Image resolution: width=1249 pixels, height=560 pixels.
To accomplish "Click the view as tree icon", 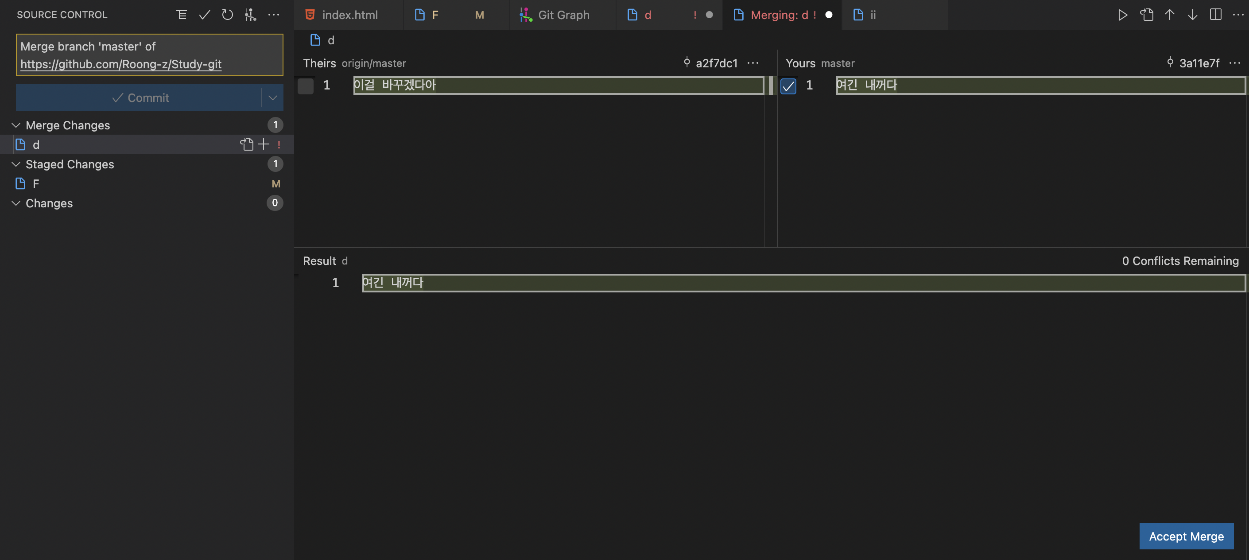I will [x=181, y=15].
